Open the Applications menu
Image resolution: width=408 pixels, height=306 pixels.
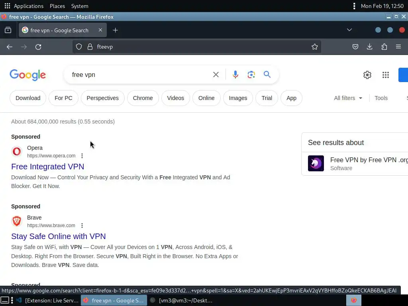tap(29, 6)
